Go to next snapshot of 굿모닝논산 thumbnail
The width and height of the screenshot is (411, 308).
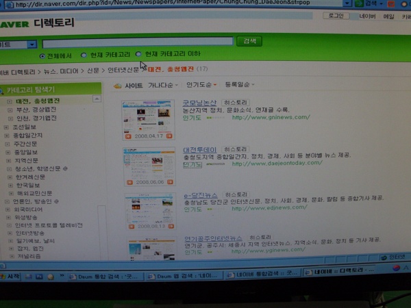pyautogui.click(x=169, y=136)
